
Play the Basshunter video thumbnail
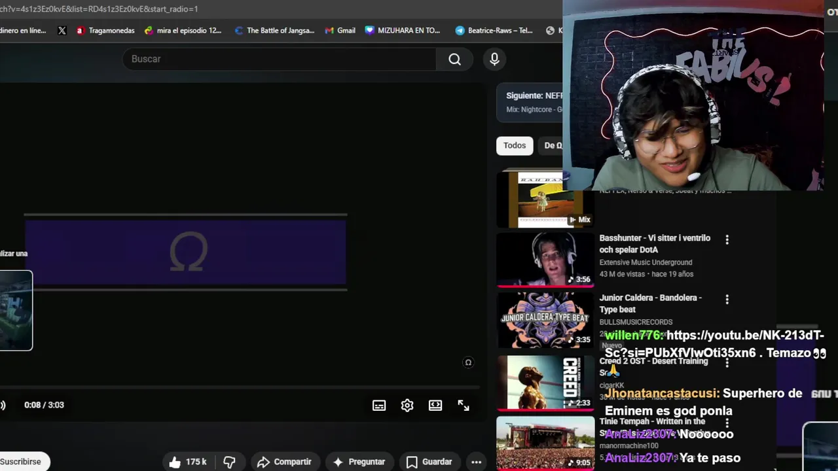[x=545, y=259]
